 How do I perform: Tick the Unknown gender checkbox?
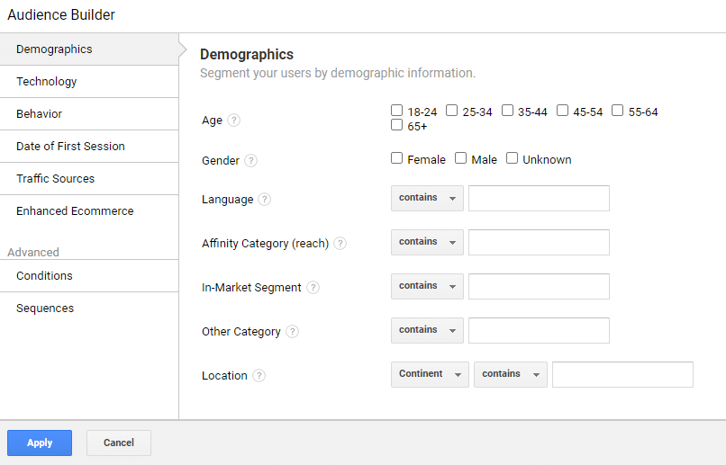tap(513, 158)
